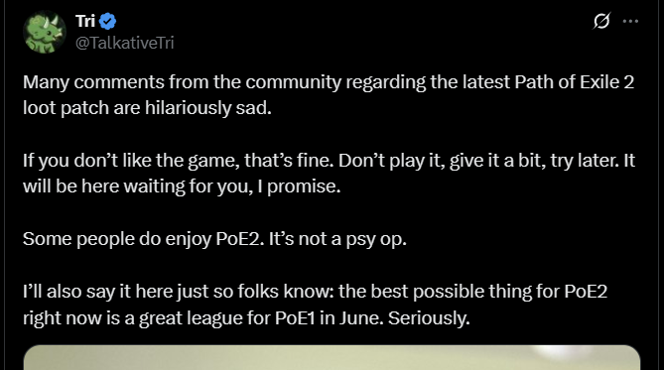
Task: Open the display name "Tri"
Action: (85, 21)
